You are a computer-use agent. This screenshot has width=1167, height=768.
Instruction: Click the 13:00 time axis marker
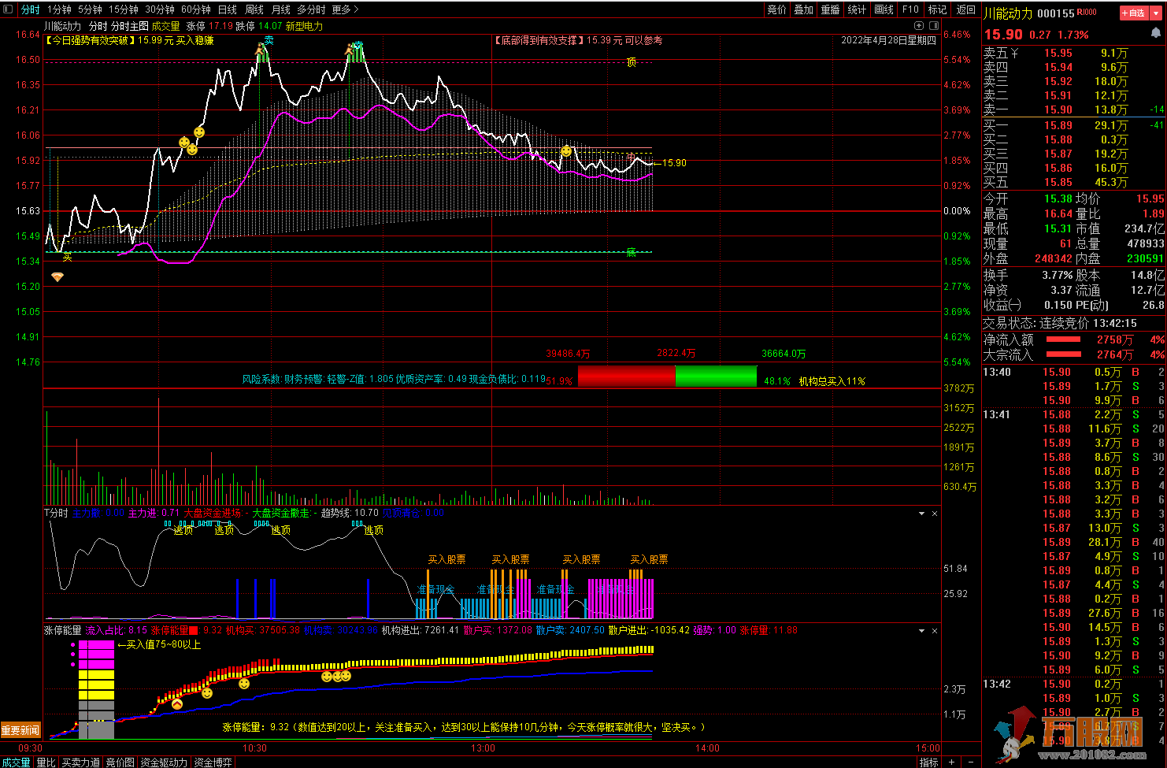pyautogui.click(x=483, y=748)
